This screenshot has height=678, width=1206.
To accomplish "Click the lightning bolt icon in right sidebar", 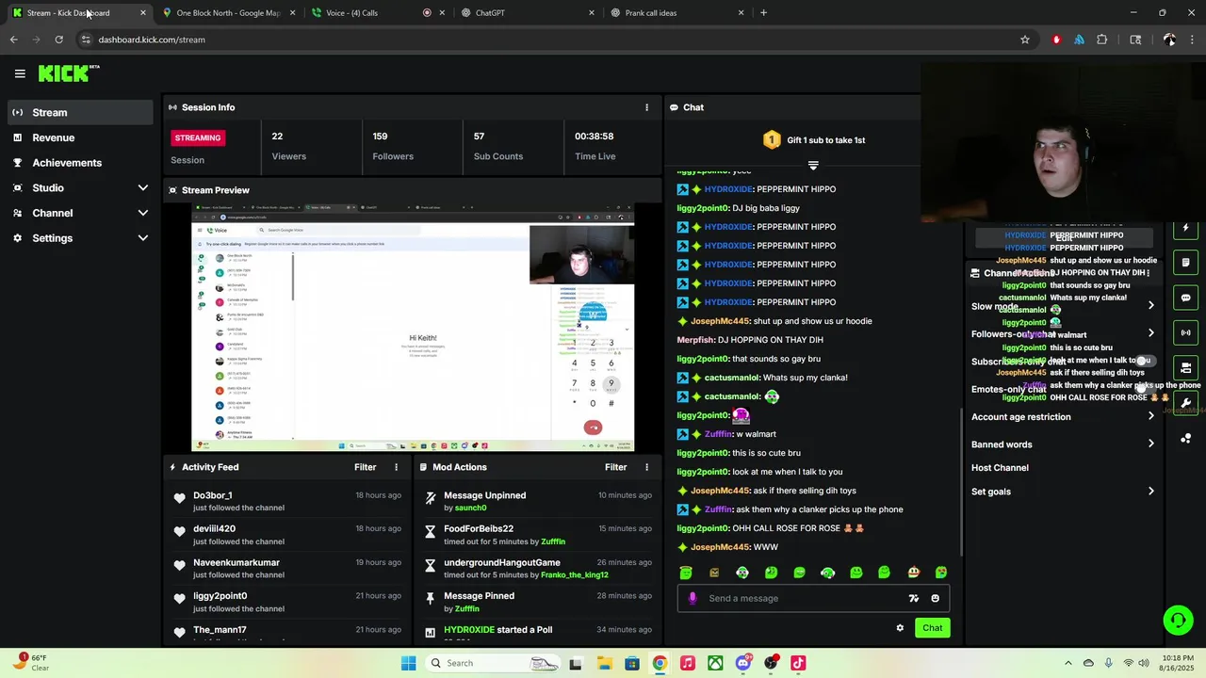I will 1186,229.
